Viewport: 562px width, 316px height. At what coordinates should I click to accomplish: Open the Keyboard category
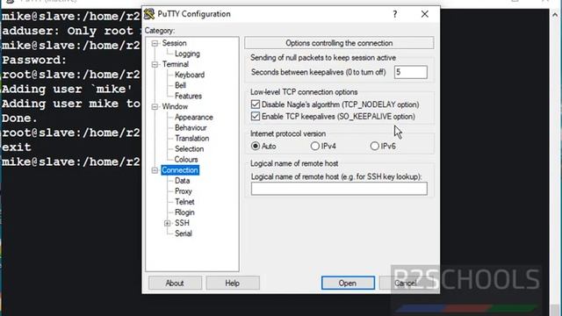(x=190, y=75)
